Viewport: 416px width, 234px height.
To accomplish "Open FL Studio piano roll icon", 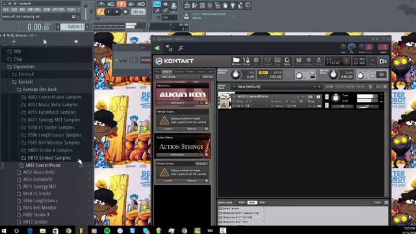I will click(x=195, y=5).
